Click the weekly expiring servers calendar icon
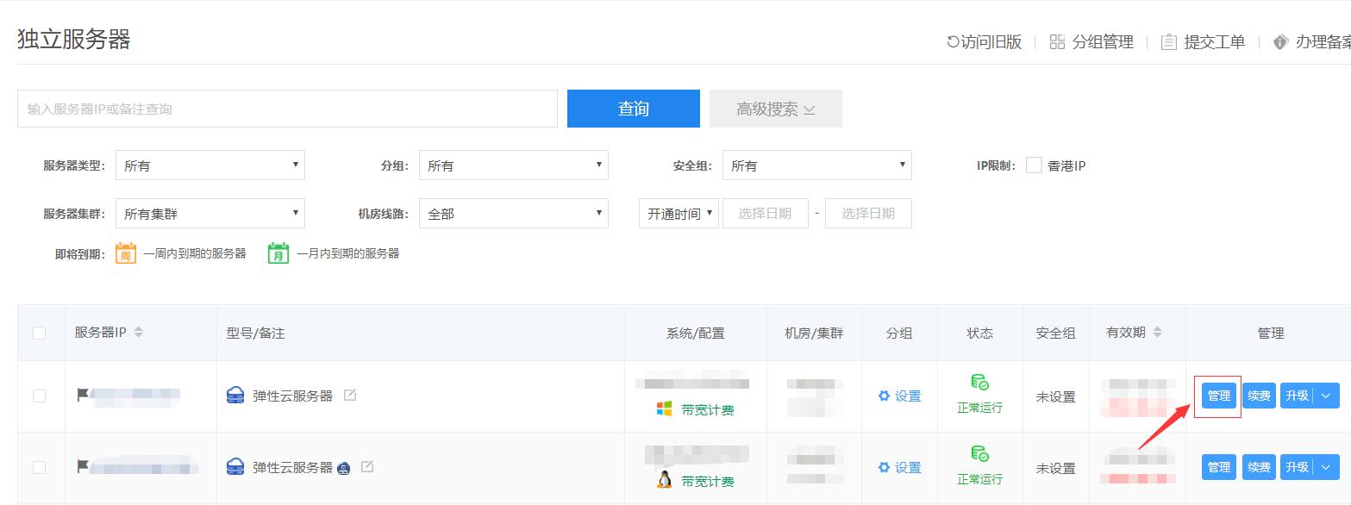Viewport: 1351px width, 505px height. 126,253
